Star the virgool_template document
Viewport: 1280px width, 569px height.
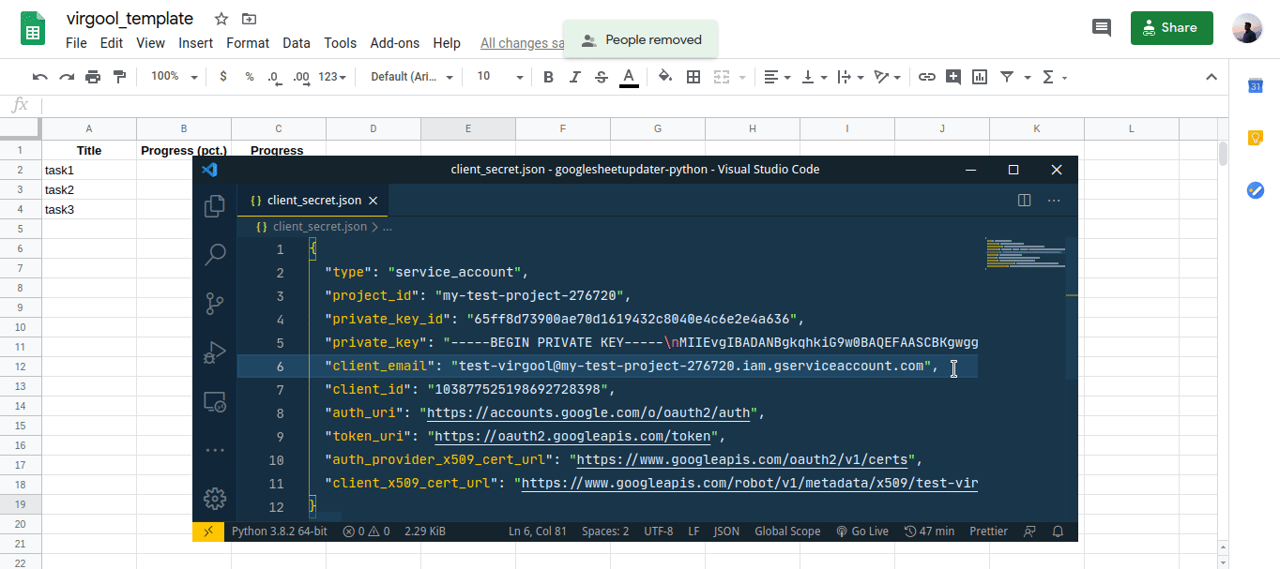pyautogui.click(x=221, y=19)
